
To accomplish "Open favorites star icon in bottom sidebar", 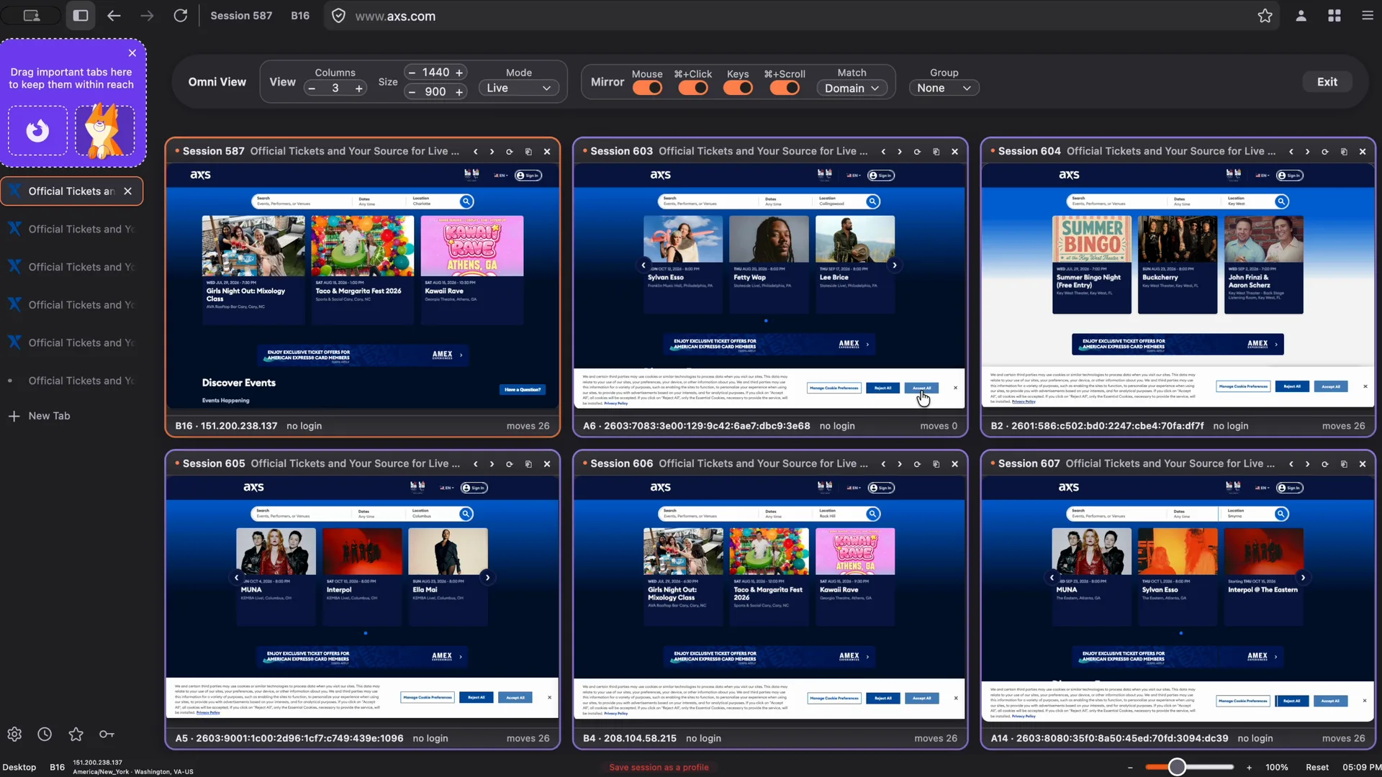I will pos(76,734).
